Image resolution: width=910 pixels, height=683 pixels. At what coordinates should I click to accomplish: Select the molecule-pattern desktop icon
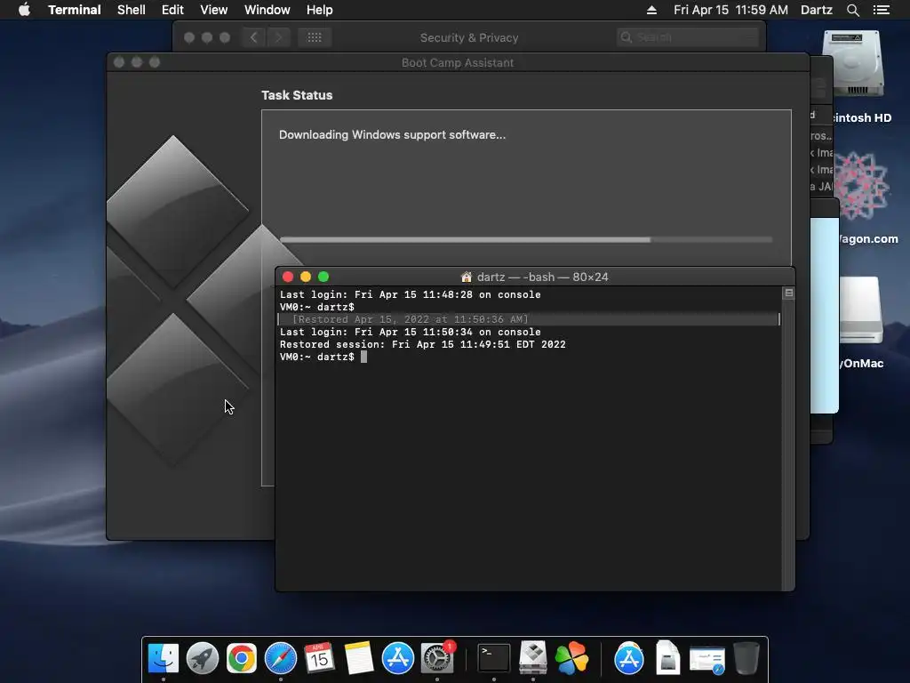(861, 186)
